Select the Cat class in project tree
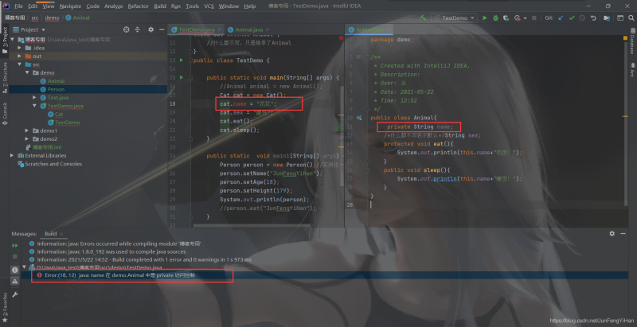Image resolution: width=637 pixels, height=327 pixels. tap(59, 114)
